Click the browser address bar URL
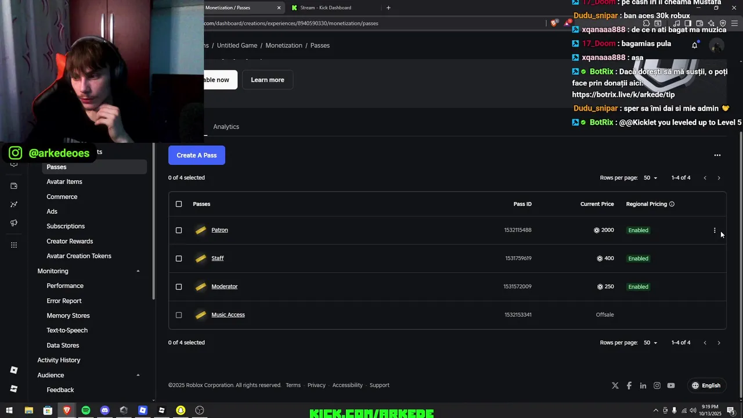Screen dimensions: 743x418 [x=291, y=23]
